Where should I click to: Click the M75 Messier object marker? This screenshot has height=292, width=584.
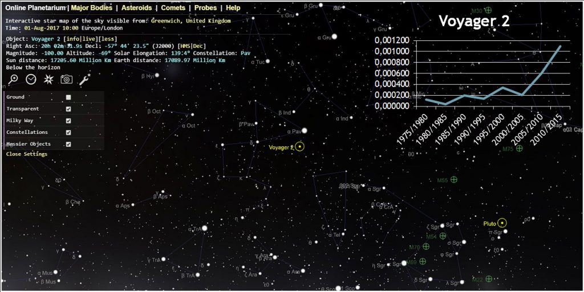519,148
